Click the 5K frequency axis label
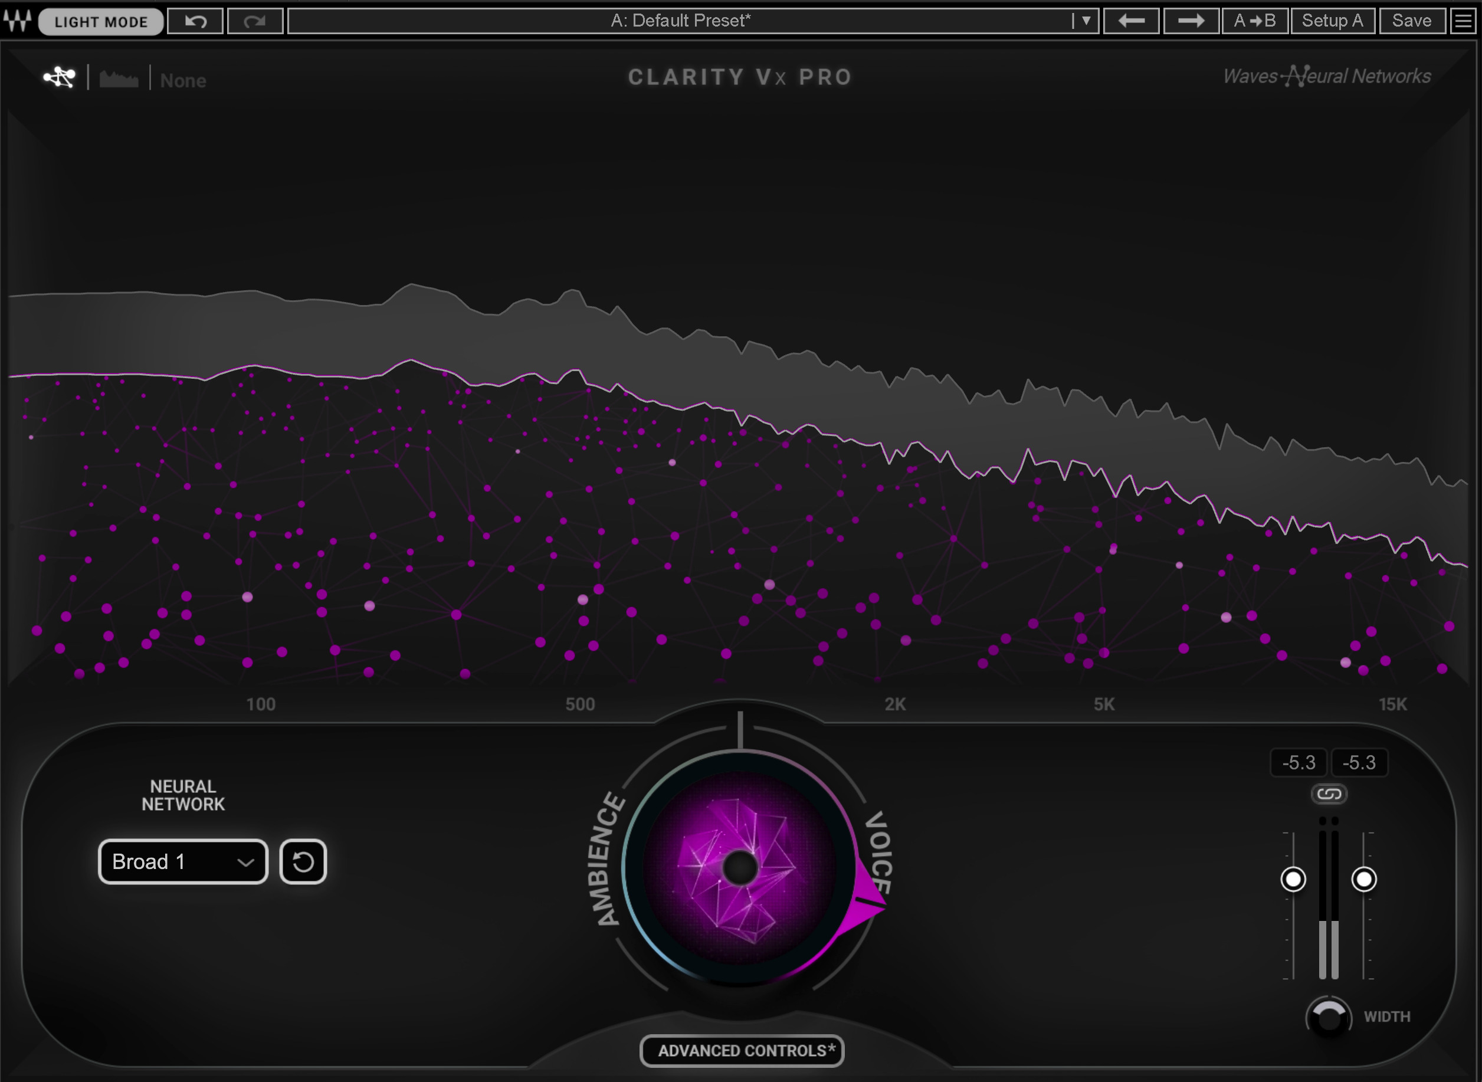Screen dimensions: 1482x1082 coord(1104,704)
